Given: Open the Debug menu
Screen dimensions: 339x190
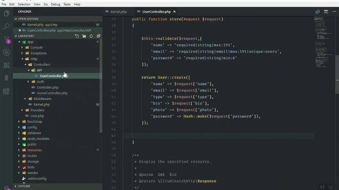Looking at the screenshot, I should [x=56, y=4].
